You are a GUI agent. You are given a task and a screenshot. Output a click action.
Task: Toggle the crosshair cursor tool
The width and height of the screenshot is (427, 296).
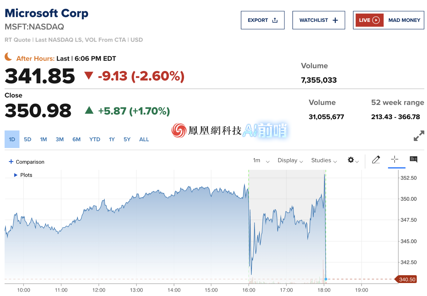[395, 159]
